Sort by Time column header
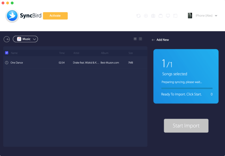The image size is (225, 156). tap(62, 53)
